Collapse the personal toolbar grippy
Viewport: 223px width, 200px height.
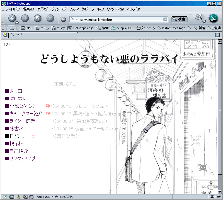[3, 28]
